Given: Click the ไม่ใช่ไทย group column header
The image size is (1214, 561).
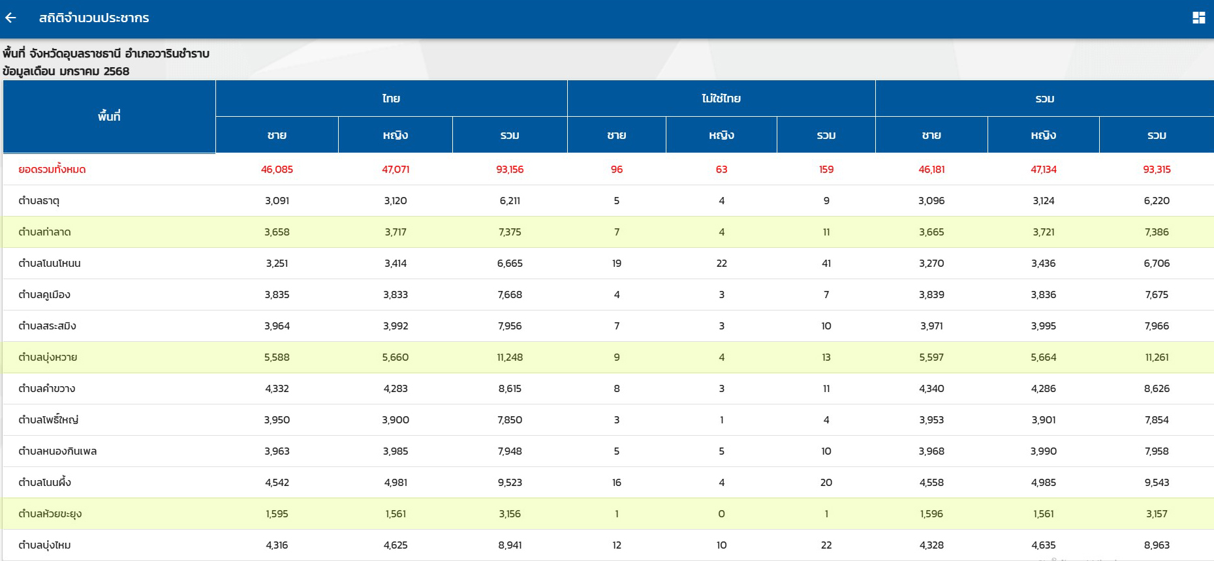Looking at the screenshot, I should [721, 99].
